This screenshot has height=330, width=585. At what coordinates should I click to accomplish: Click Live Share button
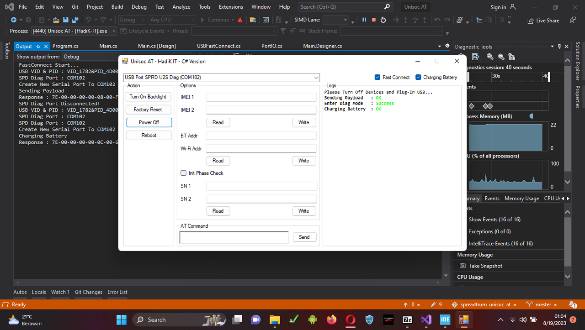543,21
